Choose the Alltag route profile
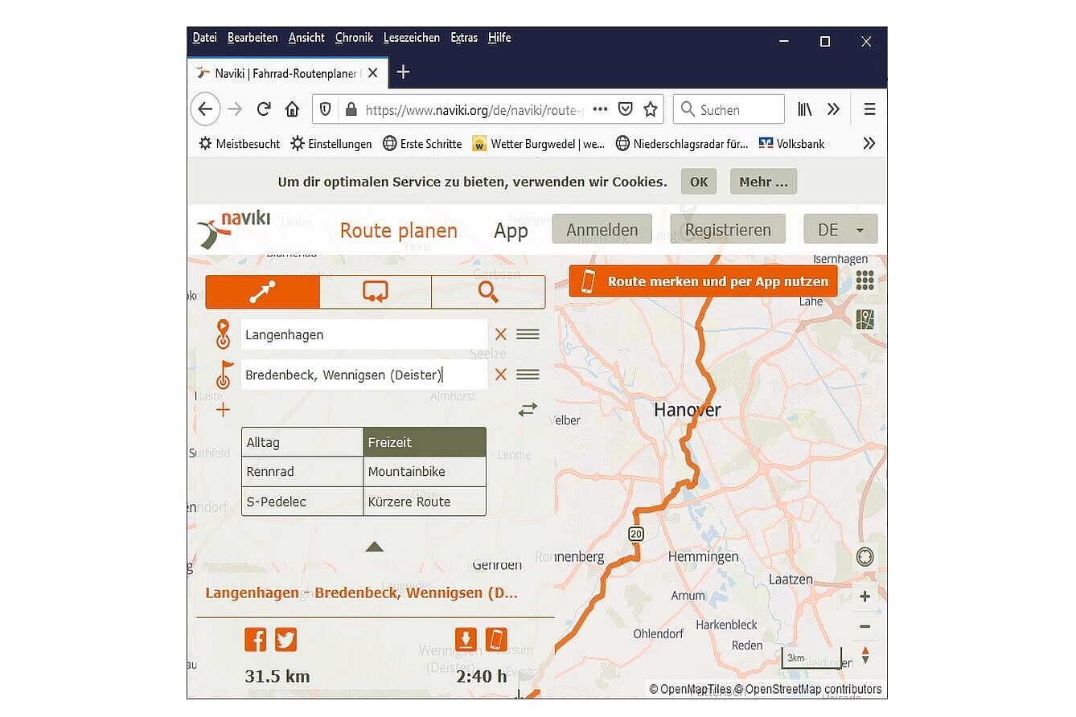The width and height of the screenshot is (1076, 717). (x=302, y=442)
